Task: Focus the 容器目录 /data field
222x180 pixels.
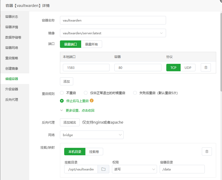Action: pyautogui.click(x=182, y=169)
